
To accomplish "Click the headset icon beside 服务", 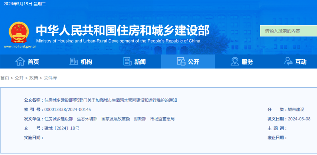I will coord(235,61).
